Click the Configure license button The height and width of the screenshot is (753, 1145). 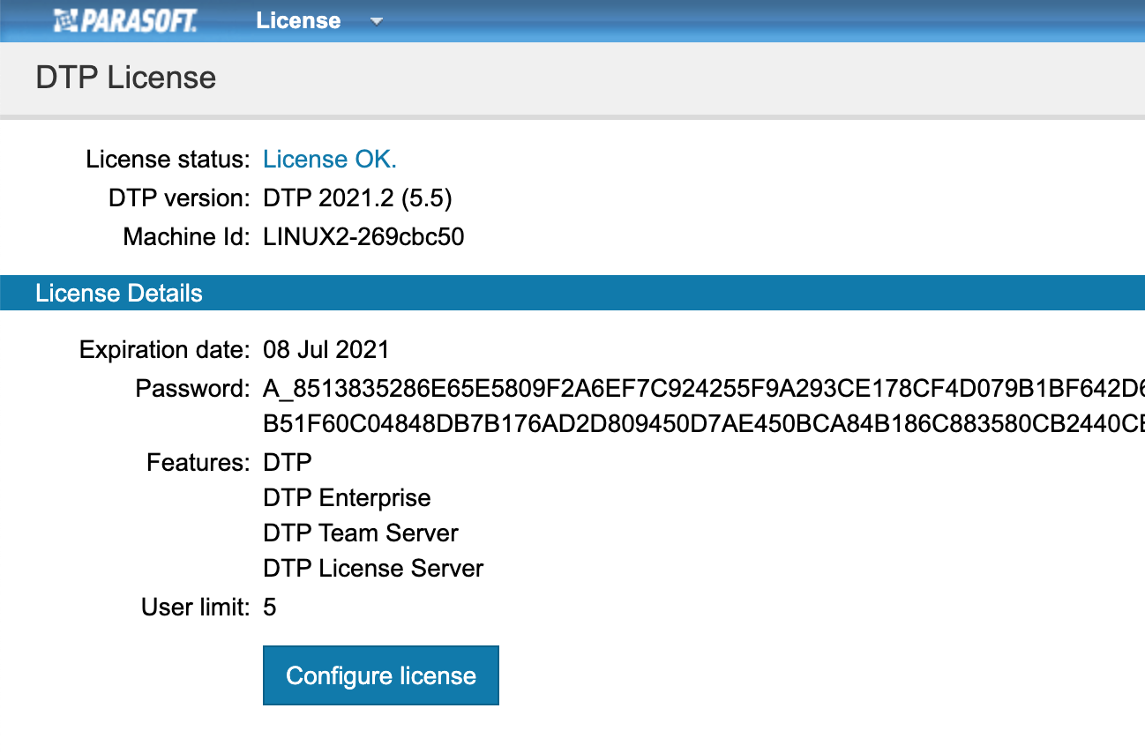381,675
